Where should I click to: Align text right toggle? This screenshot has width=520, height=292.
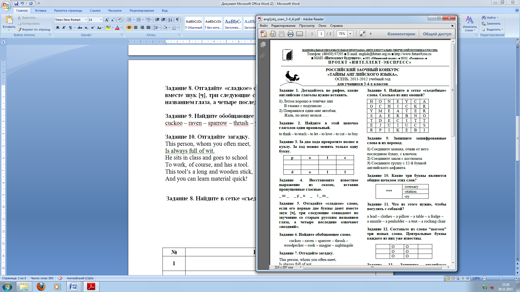(142, 28)
